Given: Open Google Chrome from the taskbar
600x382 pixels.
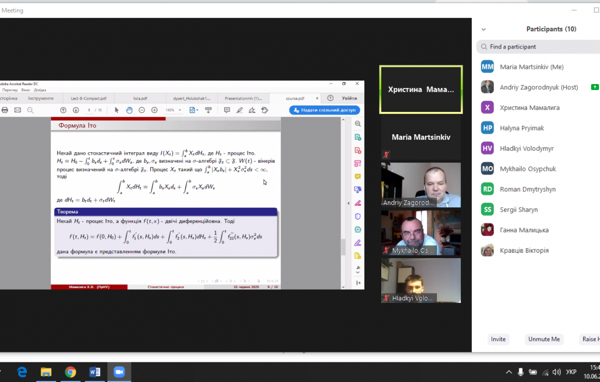Looking at the screenshot, I should click(70, 372).
